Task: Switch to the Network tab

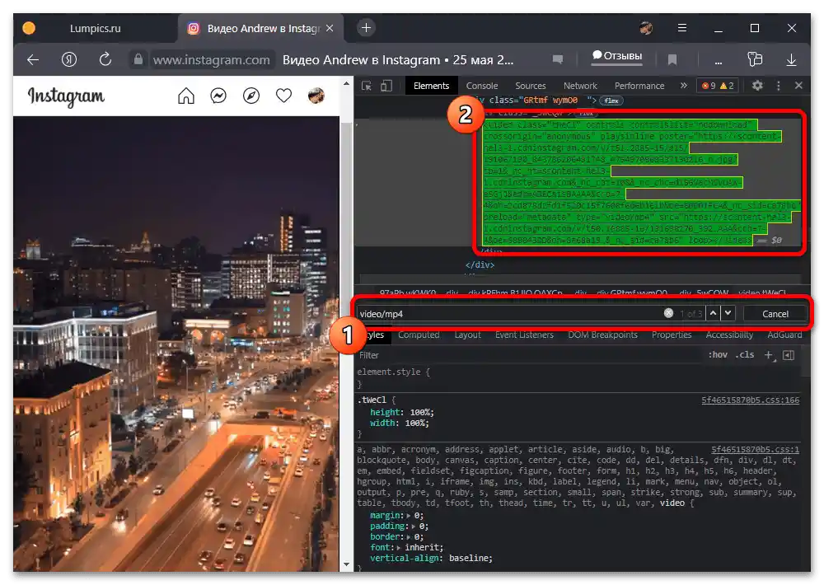Action: point(580,86)
